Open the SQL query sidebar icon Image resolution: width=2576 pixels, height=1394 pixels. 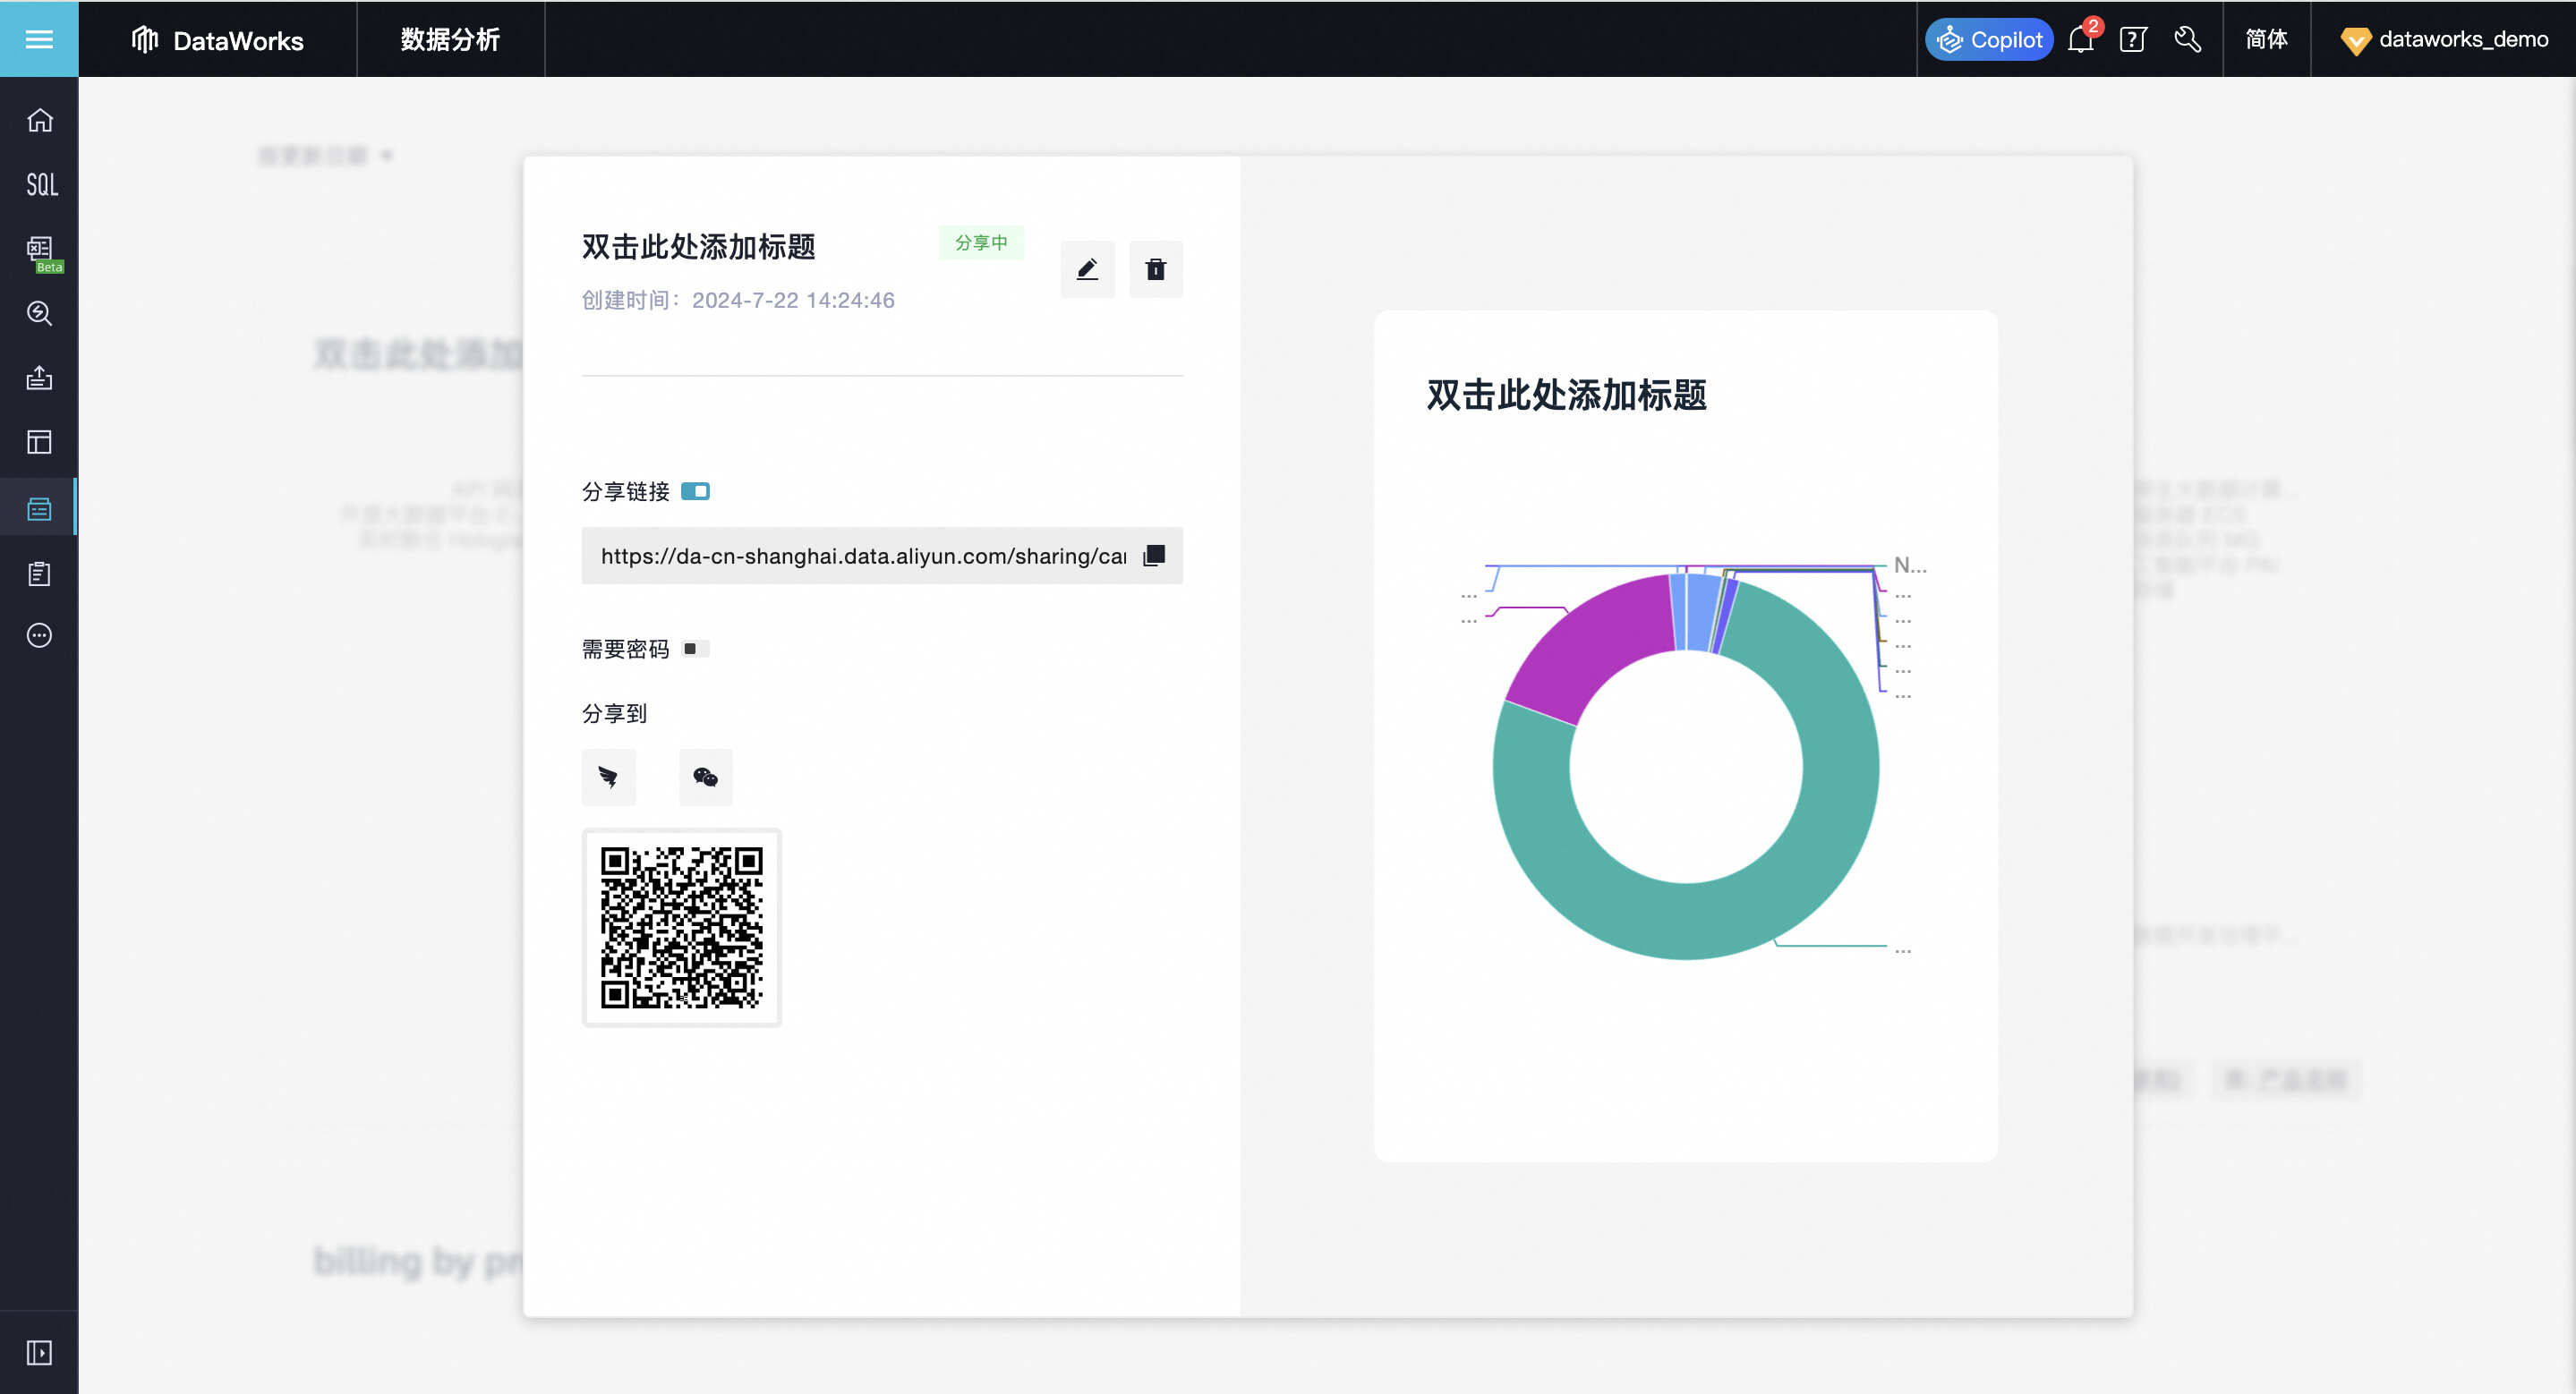coord(40,183)
